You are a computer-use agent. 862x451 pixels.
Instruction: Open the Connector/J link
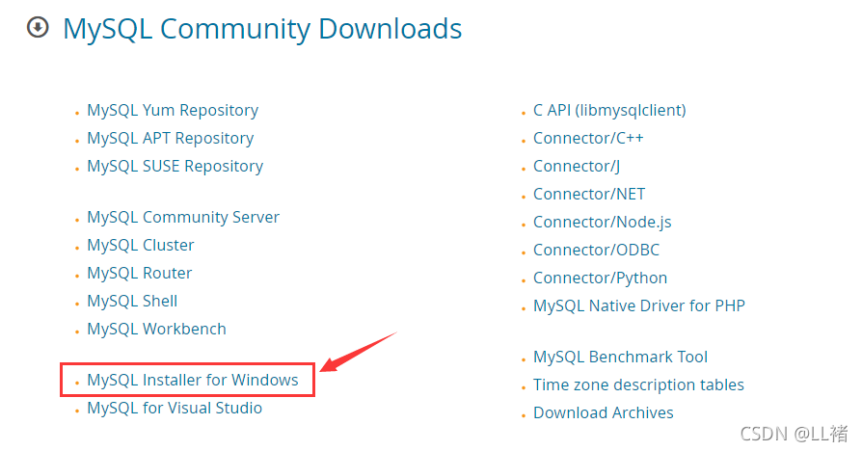577,167
